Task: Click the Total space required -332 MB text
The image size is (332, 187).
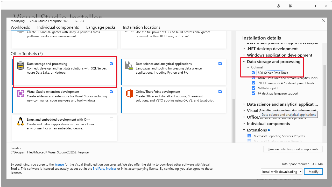Action: (302, 164)
